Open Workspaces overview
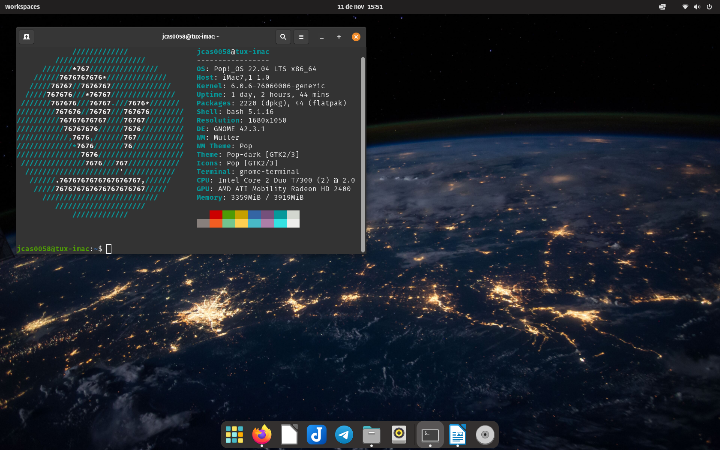720x450 pixels. coord(22,7)
